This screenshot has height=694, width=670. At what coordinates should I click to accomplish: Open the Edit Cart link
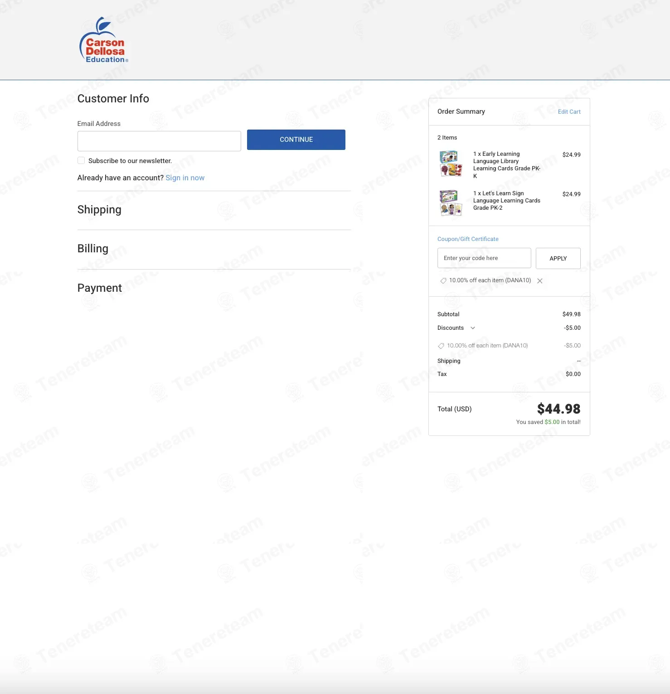coord(569,112)
